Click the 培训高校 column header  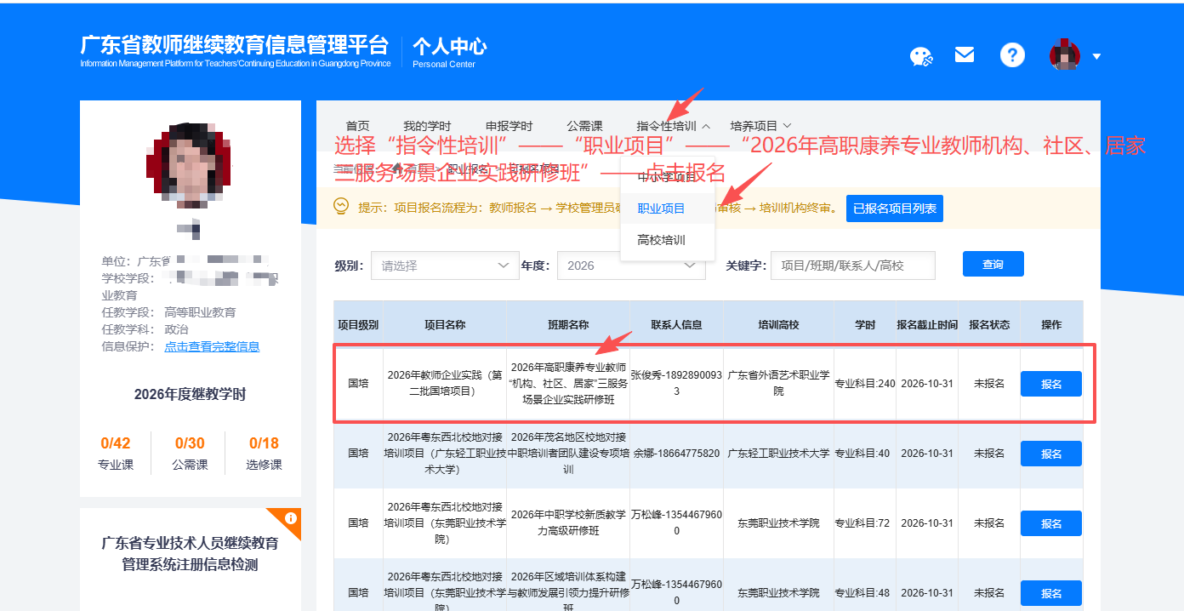pyautogui.click(x=779, y=325)
